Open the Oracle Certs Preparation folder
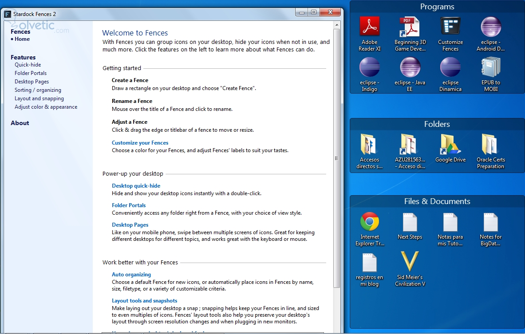 click(490, 151)
